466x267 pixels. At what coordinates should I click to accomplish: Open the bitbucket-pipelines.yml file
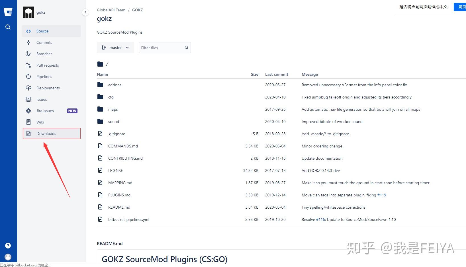(129, 219)
